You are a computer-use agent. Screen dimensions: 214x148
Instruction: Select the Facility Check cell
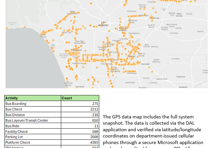point(16,132)
